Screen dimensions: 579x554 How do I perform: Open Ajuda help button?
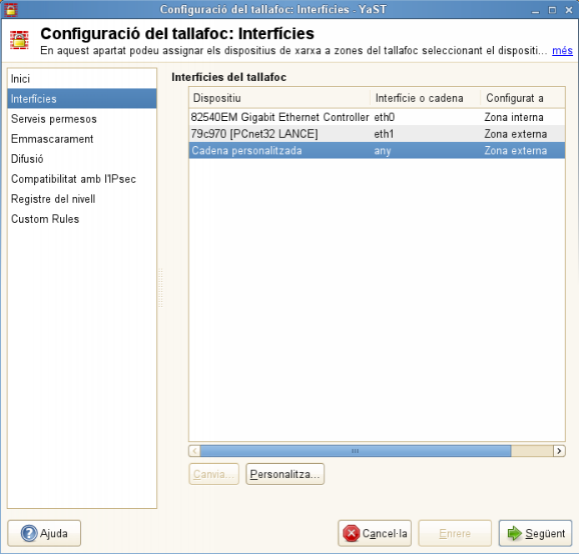coord(44,533)
